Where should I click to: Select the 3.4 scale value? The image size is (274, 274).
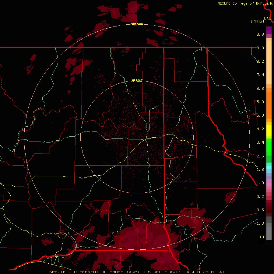click(x=260, y=142)
